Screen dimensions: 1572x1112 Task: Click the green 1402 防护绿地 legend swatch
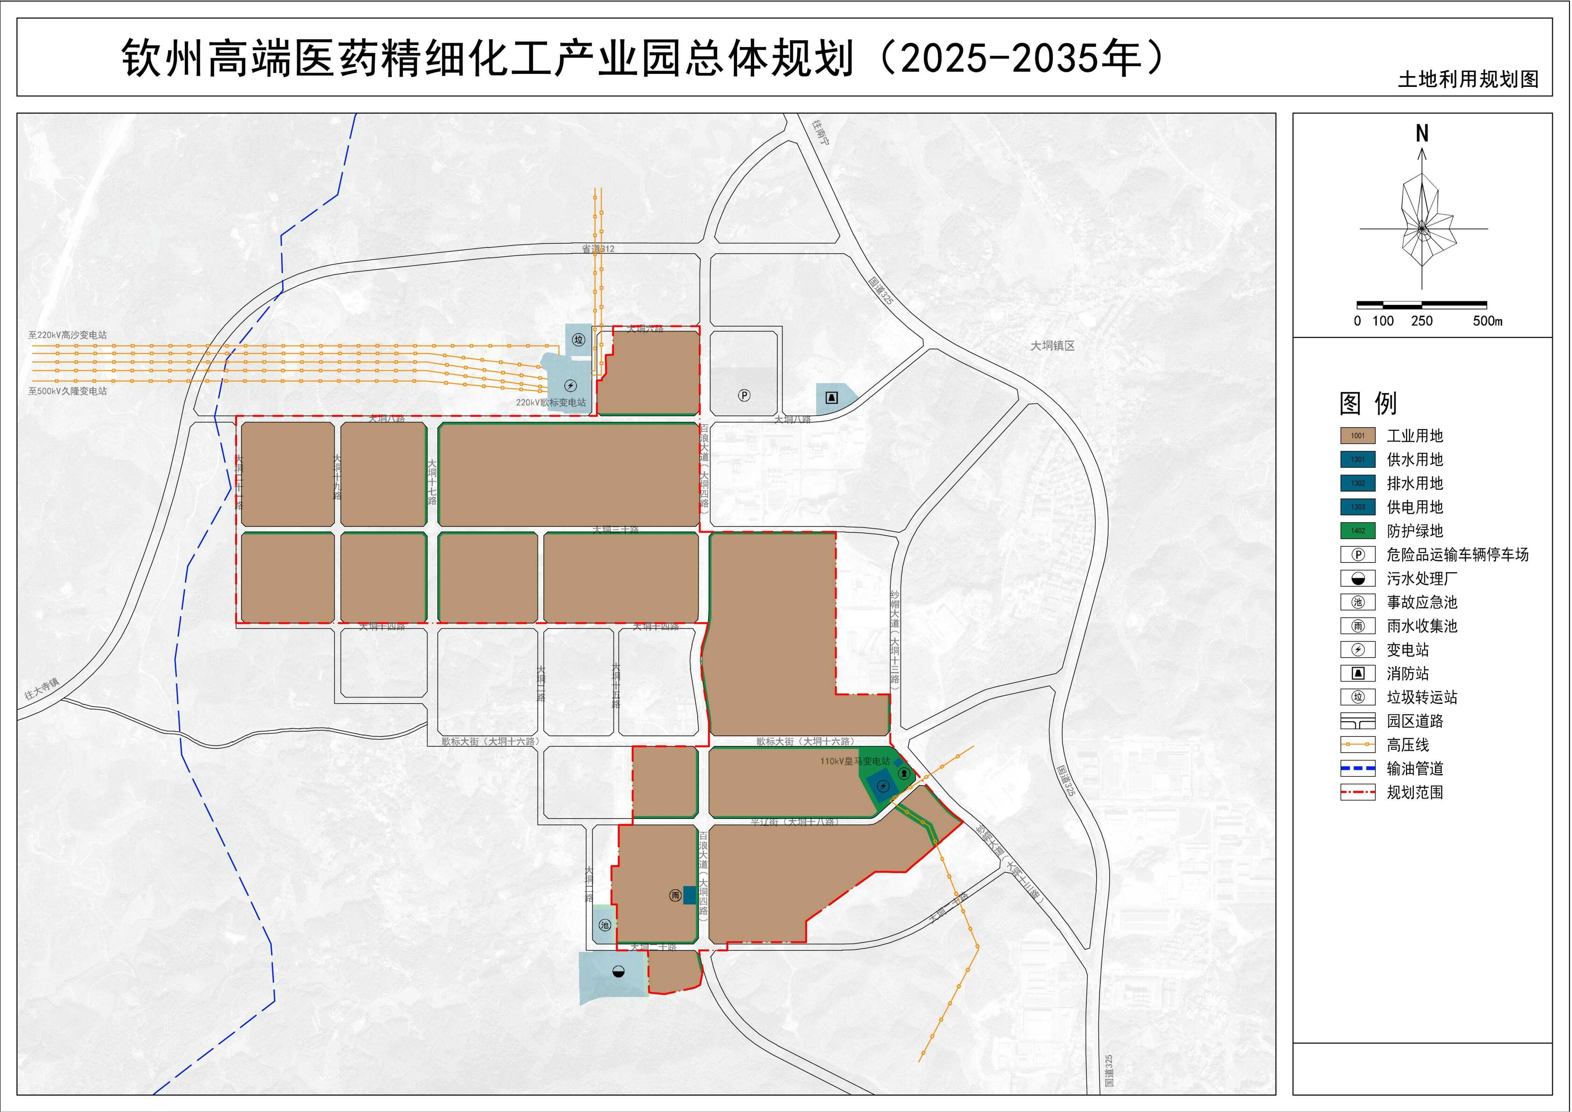[1358, 531]
